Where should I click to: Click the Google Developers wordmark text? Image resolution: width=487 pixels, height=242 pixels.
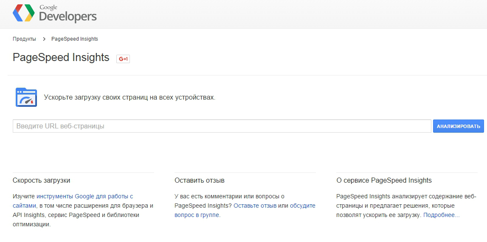[68, 14]
